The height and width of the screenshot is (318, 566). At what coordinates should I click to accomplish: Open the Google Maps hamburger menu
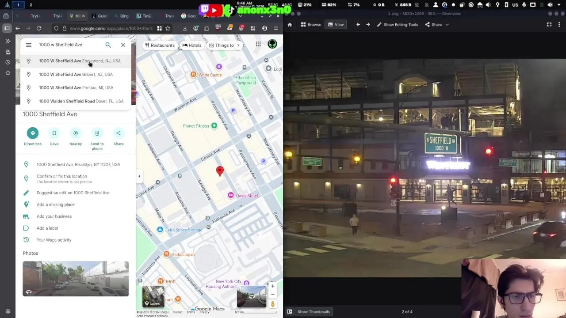pos(29,45)
